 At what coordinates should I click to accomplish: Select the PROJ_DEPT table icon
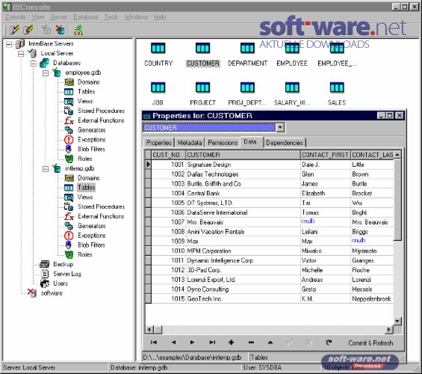[247, 88]
